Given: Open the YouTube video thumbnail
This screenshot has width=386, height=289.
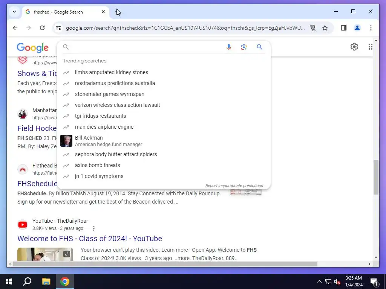Looking at the screenshot, I should (45, 254).
